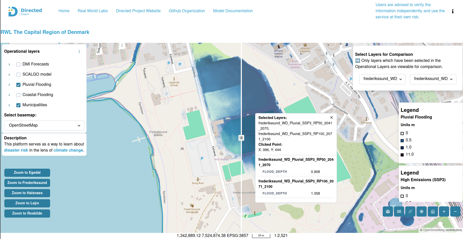463x239 pixels.
Task: Open the Real World Labs menu
Action: pyautogui.click(x=93, y=11)
